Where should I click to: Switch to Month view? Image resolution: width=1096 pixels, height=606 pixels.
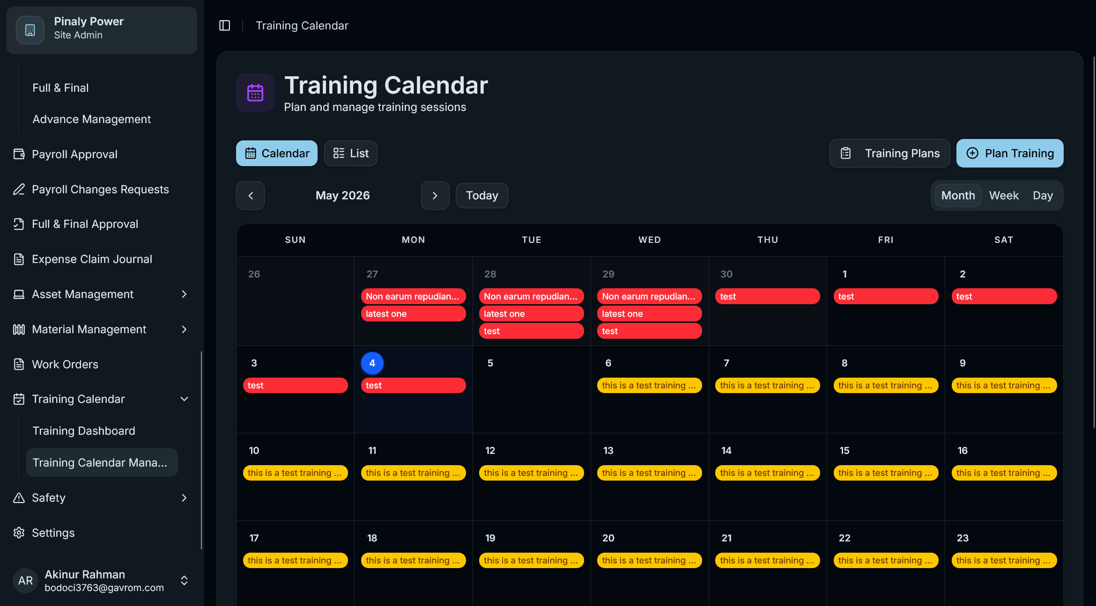tap(958, 196)
